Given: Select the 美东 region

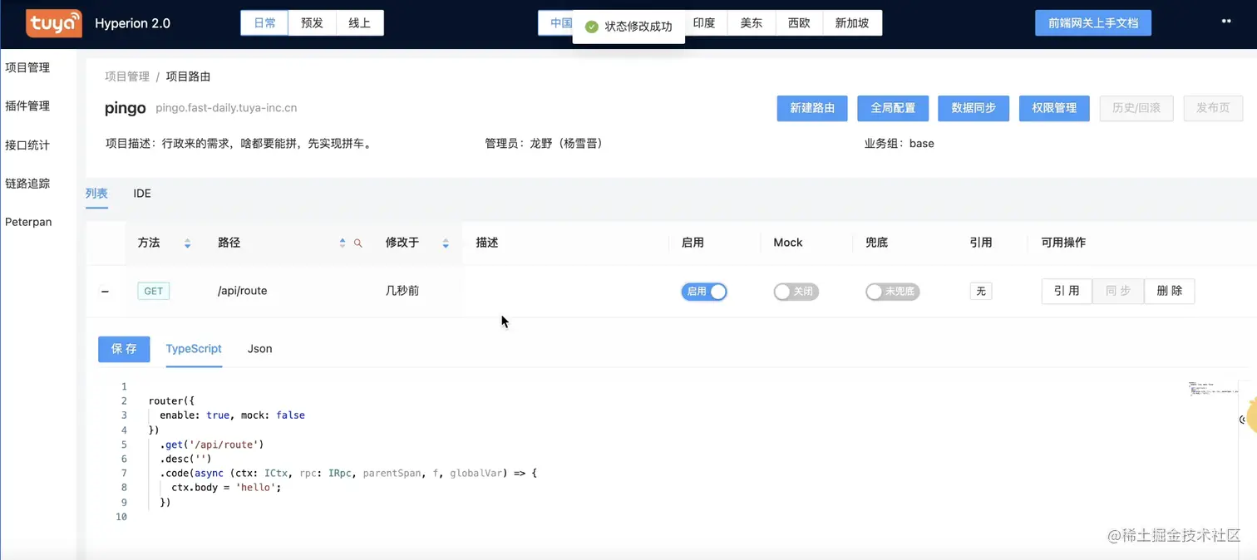Looking at the screenshot, I should click(752, 23).
